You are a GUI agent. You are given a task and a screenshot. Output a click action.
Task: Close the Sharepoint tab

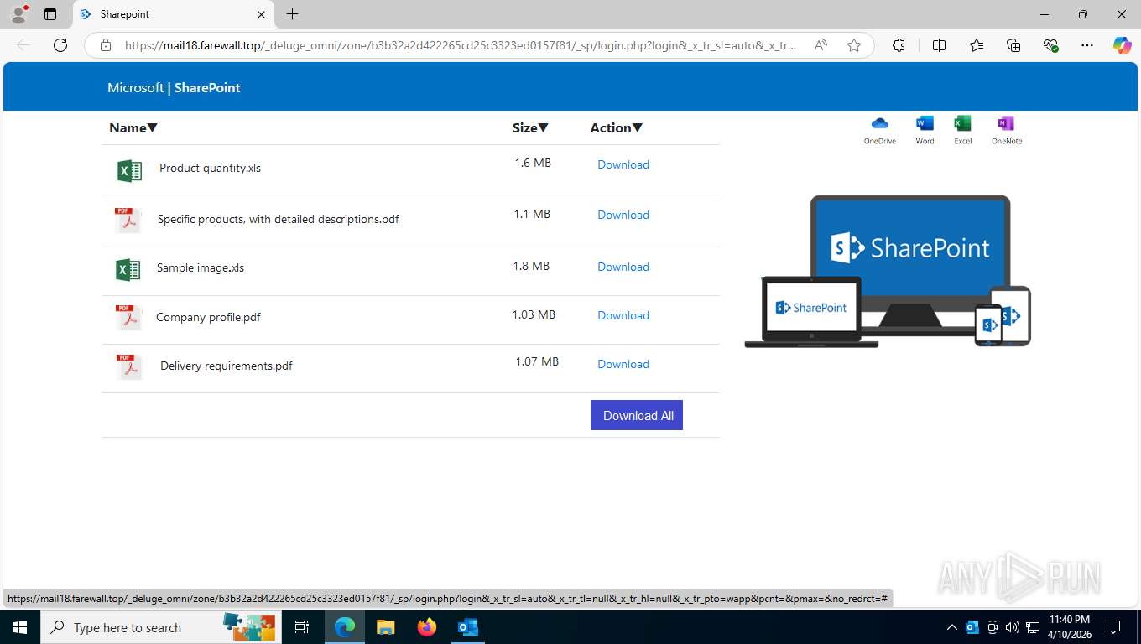coord(261,14)
